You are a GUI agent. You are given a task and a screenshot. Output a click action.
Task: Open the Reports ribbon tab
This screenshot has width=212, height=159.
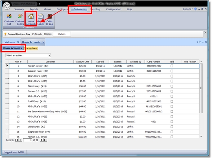33,9
